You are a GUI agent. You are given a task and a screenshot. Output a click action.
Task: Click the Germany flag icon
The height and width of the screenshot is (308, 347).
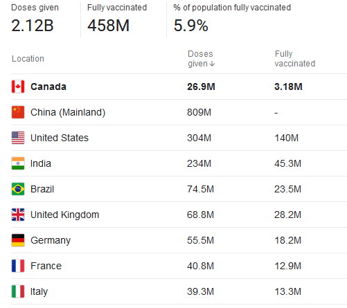click(x=18, y=240)
